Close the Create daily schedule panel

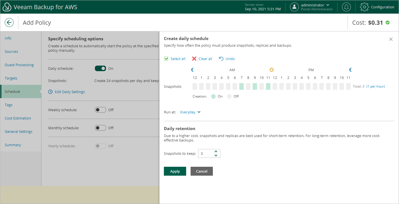pos(391,39)
